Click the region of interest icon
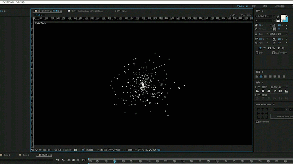Image resolution: width=293 pixels, height=164 pixels. coord(101,150)
